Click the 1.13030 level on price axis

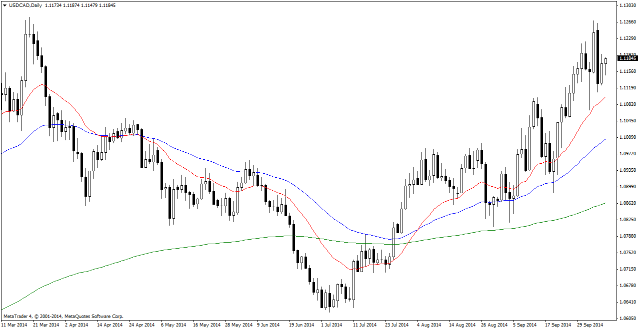click(x=627, y=5)
